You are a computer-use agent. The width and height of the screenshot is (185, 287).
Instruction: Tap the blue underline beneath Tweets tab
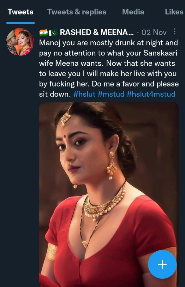coord(20,23)
